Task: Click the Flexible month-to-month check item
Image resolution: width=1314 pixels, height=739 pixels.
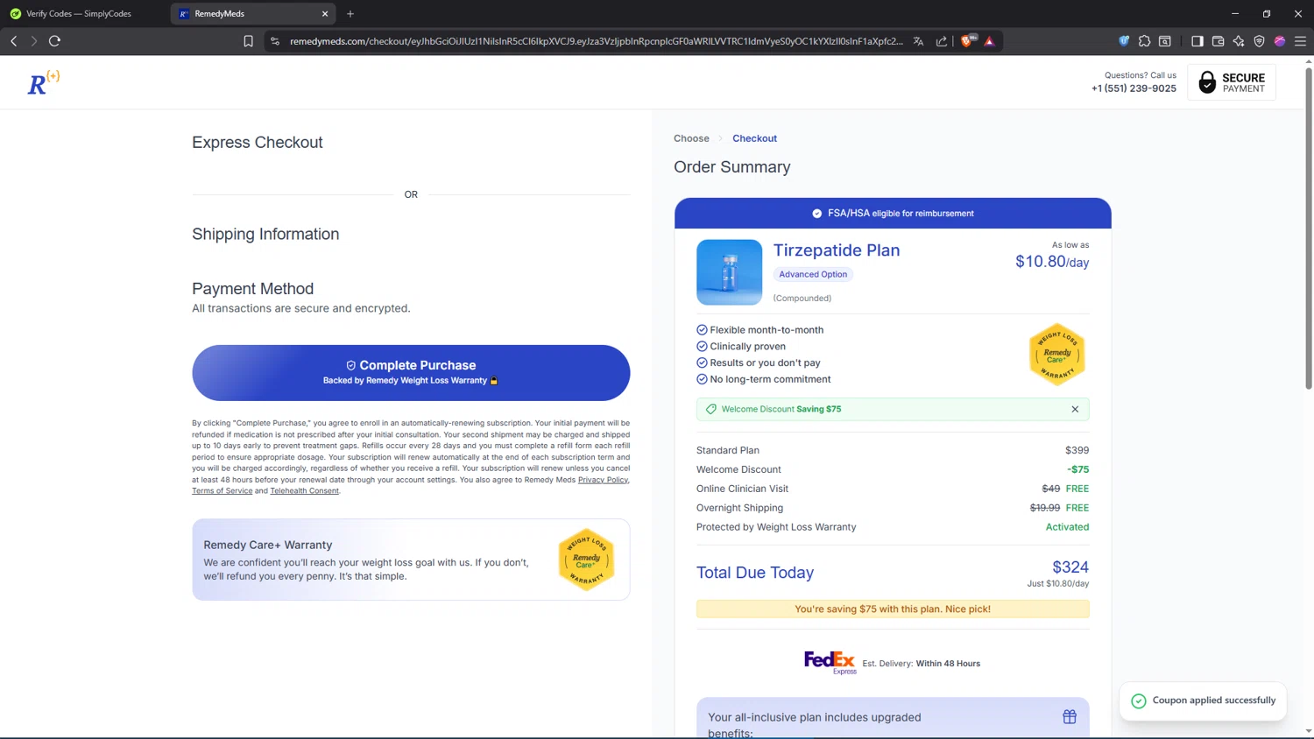Action: point(759,330)
